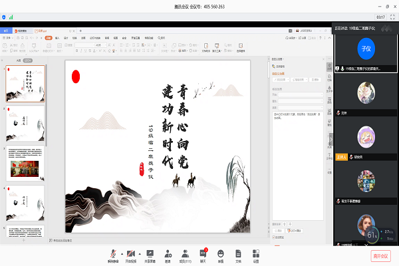
Task: Click the 开启视频 camera icon
Action: click(x=132, y=253)
